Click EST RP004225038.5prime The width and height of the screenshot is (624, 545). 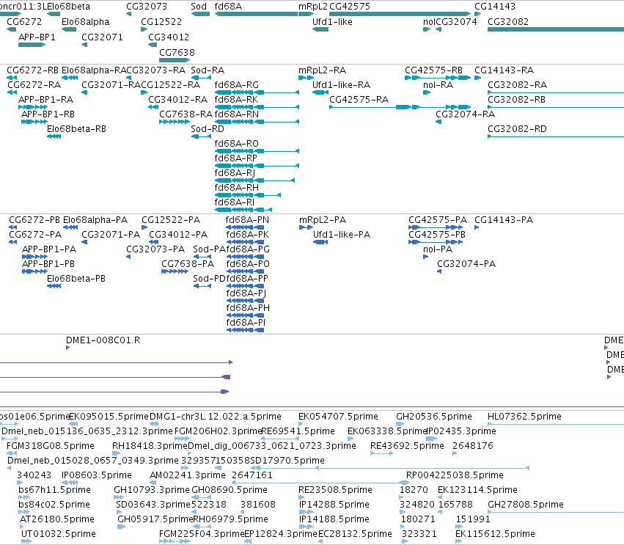[455, 475]
